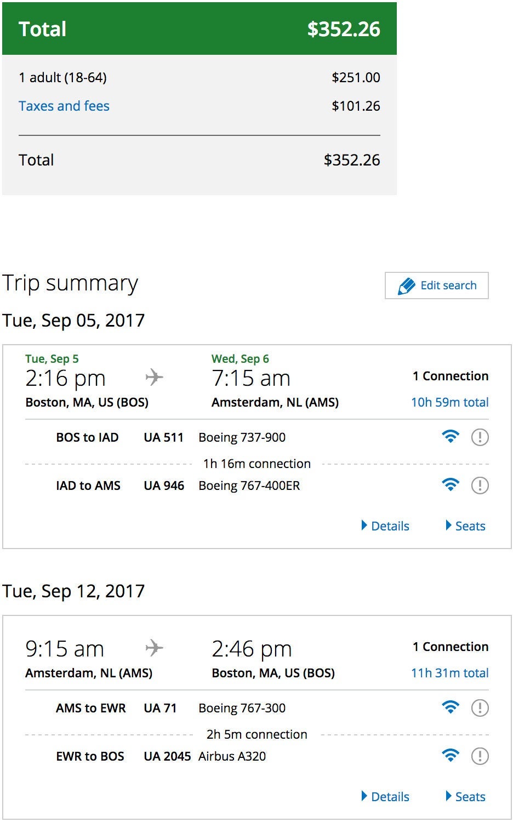The height and width of the screenshot is (822, 513).
Task: Click the 10h 59m total duration link
Action: (449, 402)
